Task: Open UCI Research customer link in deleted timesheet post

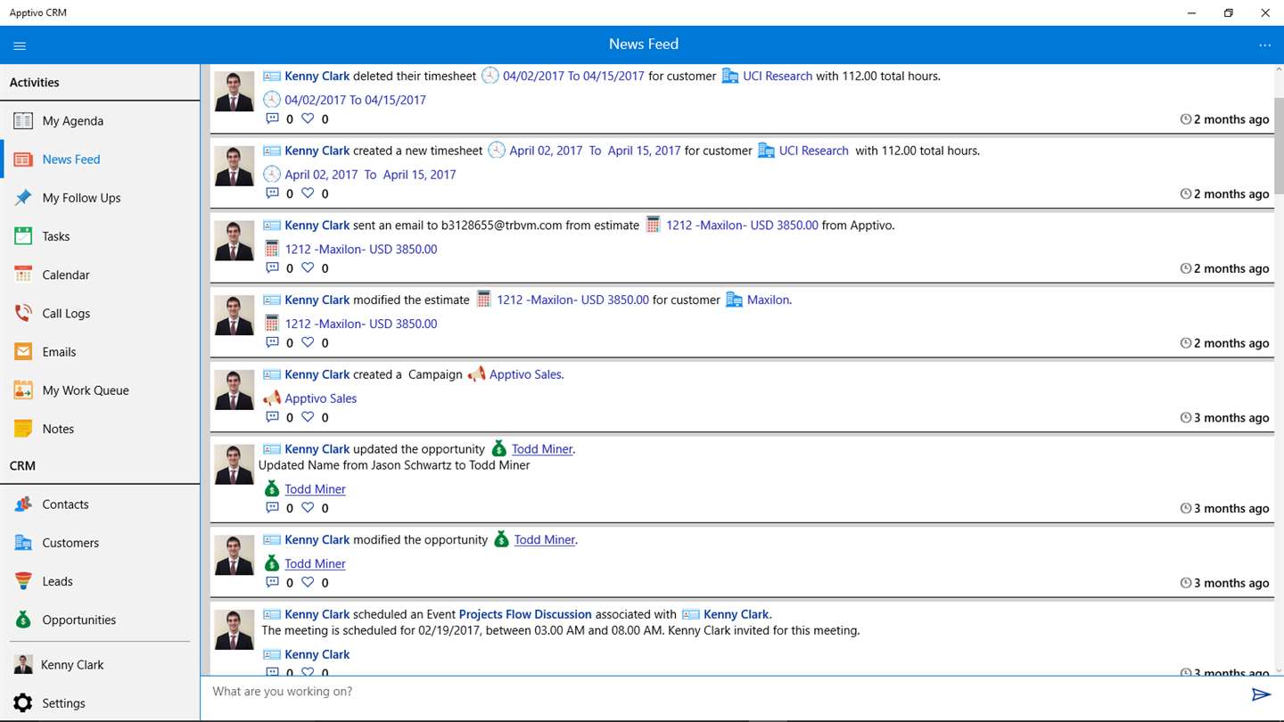Action: [x=778, y=76]
